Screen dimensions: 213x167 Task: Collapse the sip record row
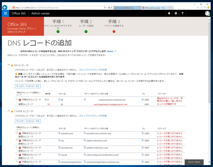click(x=17, y=140)
